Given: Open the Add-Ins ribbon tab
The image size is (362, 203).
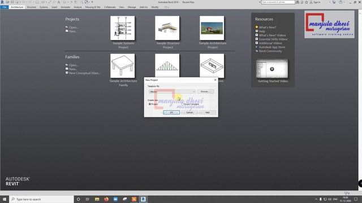Looking at the screenshot, I should pyautogui.click(x=143, y=7).
